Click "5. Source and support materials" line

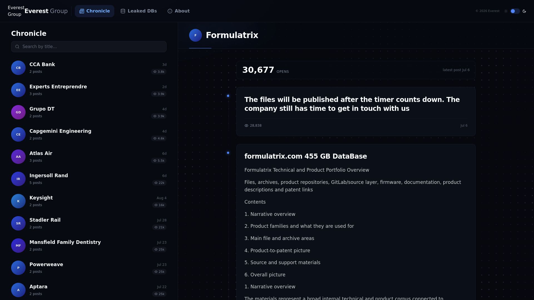282,262
